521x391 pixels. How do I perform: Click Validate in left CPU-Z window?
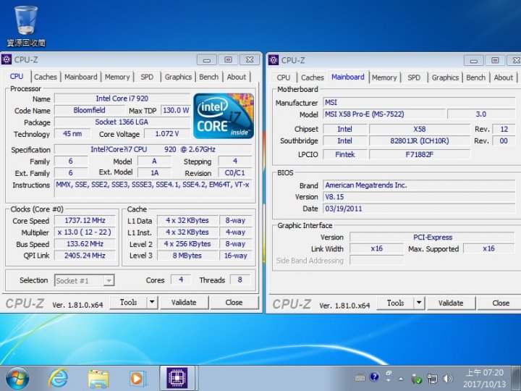tap(184, 302)
